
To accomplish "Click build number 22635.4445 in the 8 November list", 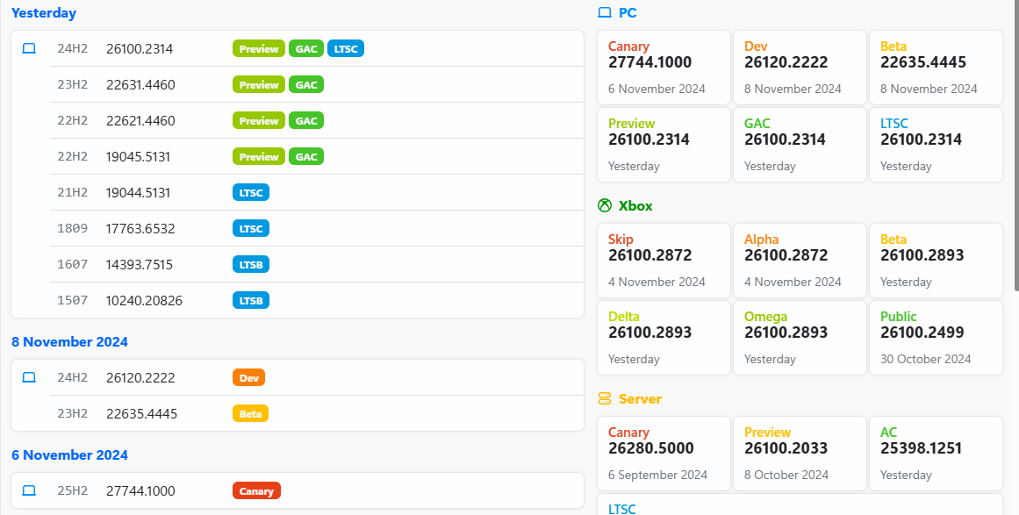I will point(141,414).
